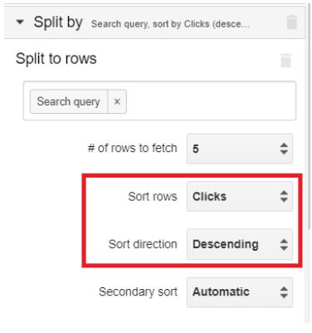Click the summary text 'Search query, sort by Clicks'
The height and width of the screenshot is (333, 312).
(152, 24)
